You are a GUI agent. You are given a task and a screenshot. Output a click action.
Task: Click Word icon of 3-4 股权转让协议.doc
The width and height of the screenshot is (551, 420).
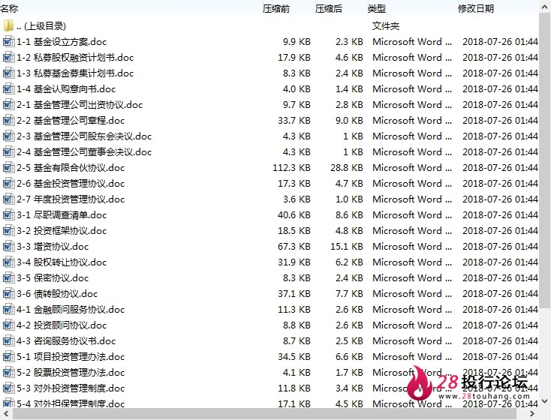tap(8, 262)
